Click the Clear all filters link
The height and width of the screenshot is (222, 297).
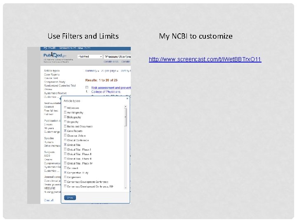(49, 200)
